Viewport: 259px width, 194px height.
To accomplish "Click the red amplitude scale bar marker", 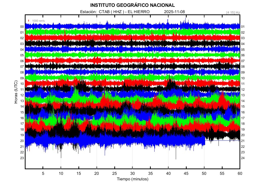I will point(29,21).
